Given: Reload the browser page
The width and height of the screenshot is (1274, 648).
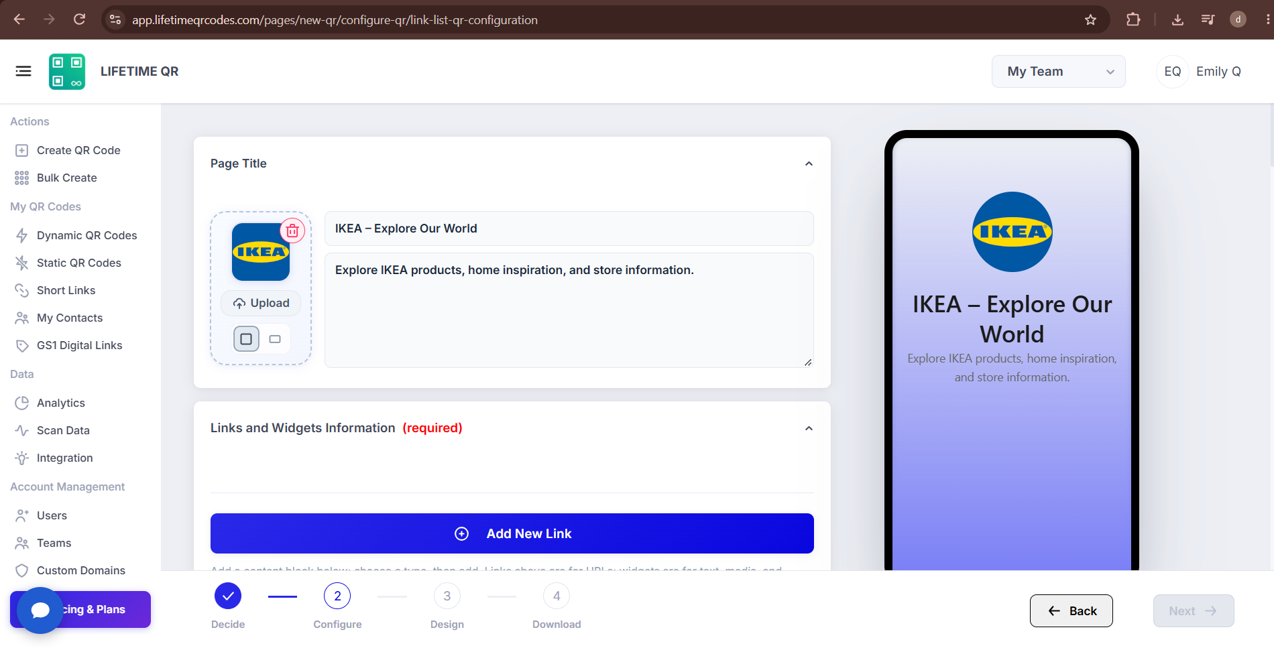Looking at the screenshot, I should pyautogui.click(x=79, y=19).
